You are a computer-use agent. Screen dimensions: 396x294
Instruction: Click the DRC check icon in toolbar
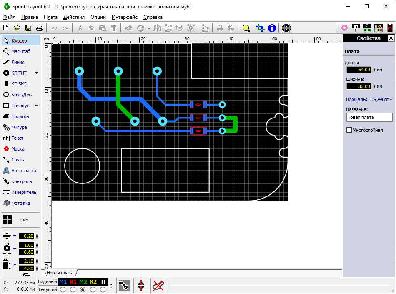coord(378,28)
